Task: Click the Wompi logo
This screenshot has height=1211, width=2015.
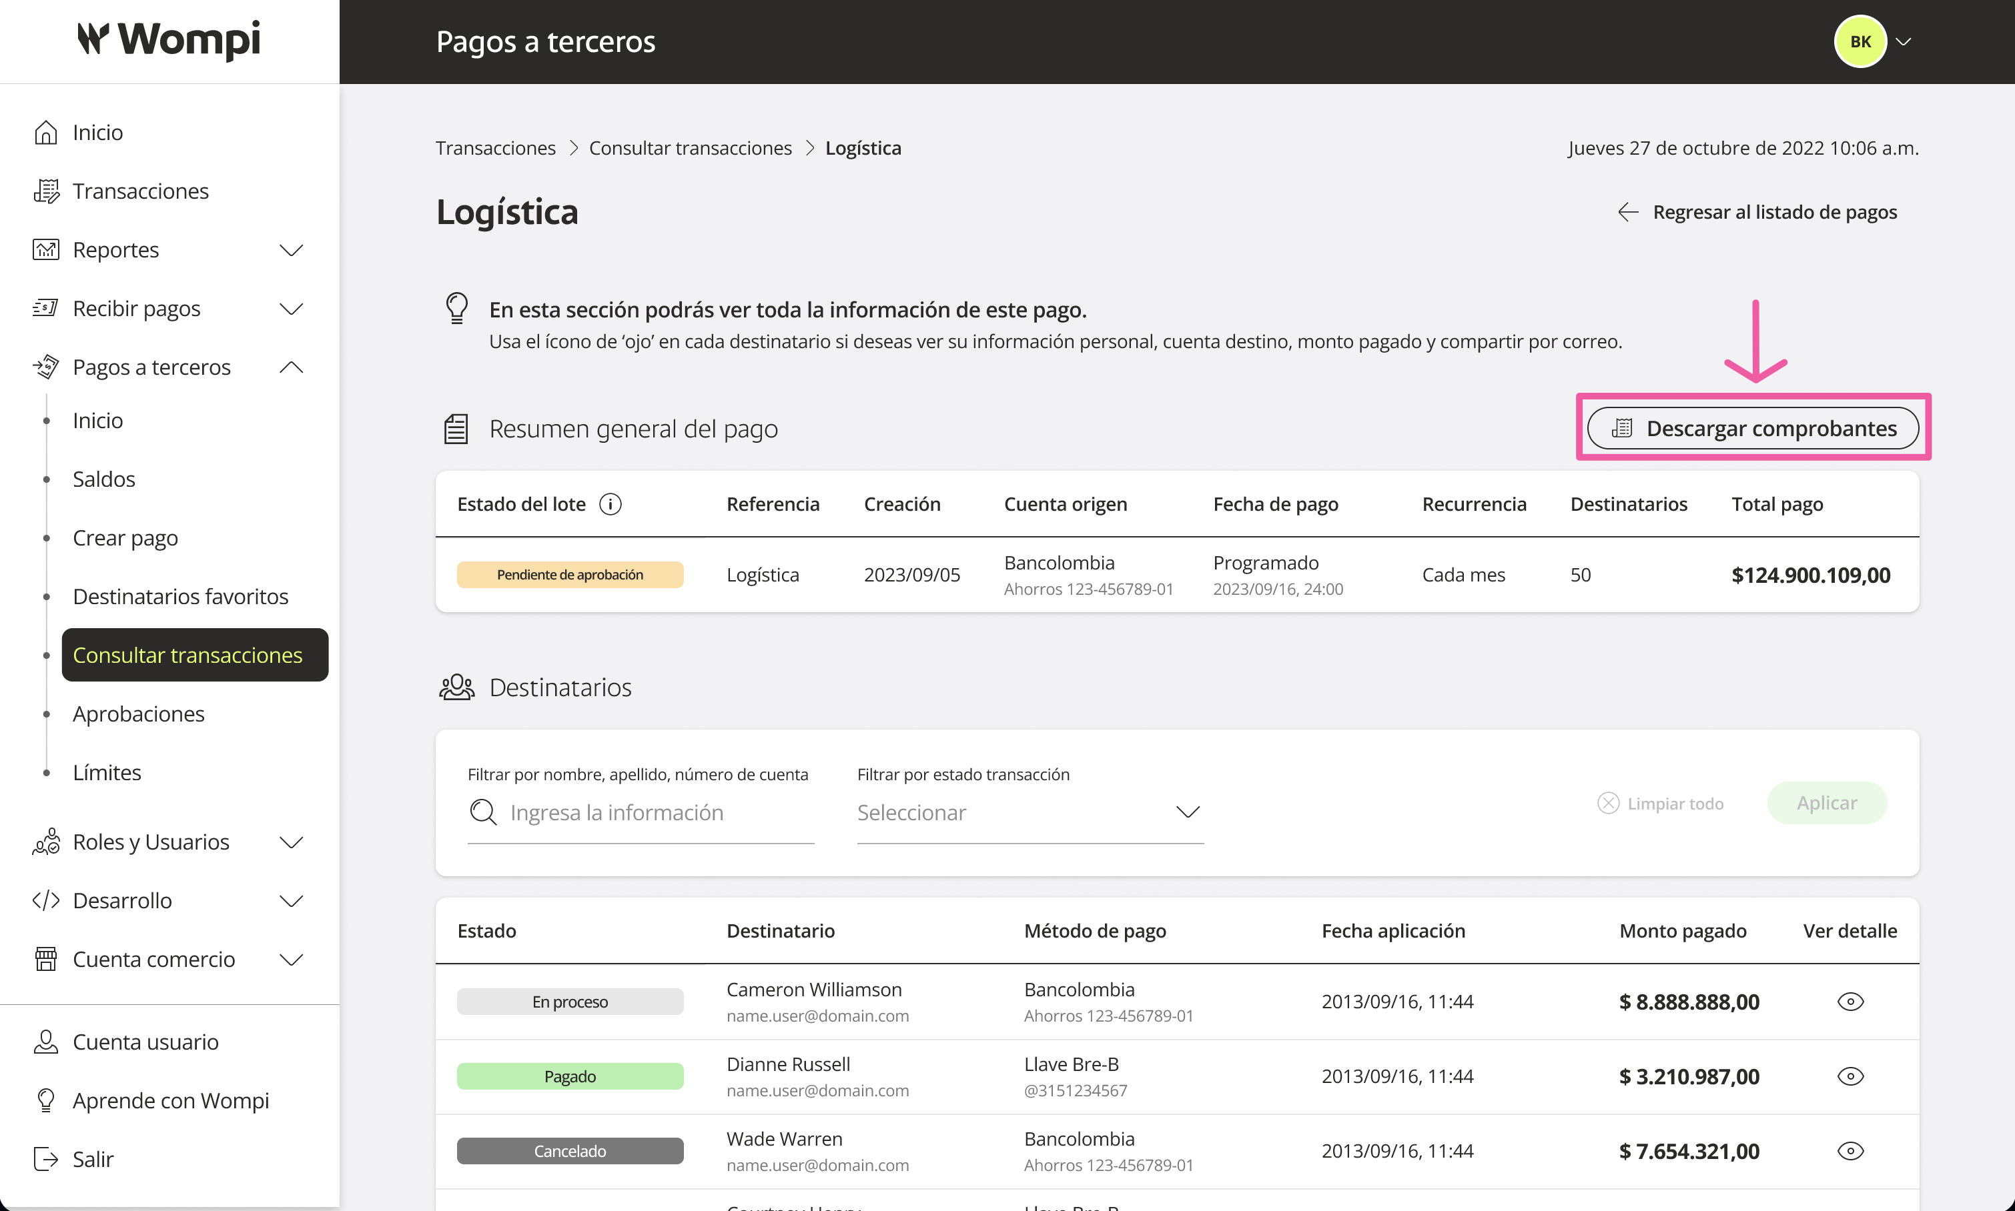Action: pyautogui.click(x=169, y=39)
